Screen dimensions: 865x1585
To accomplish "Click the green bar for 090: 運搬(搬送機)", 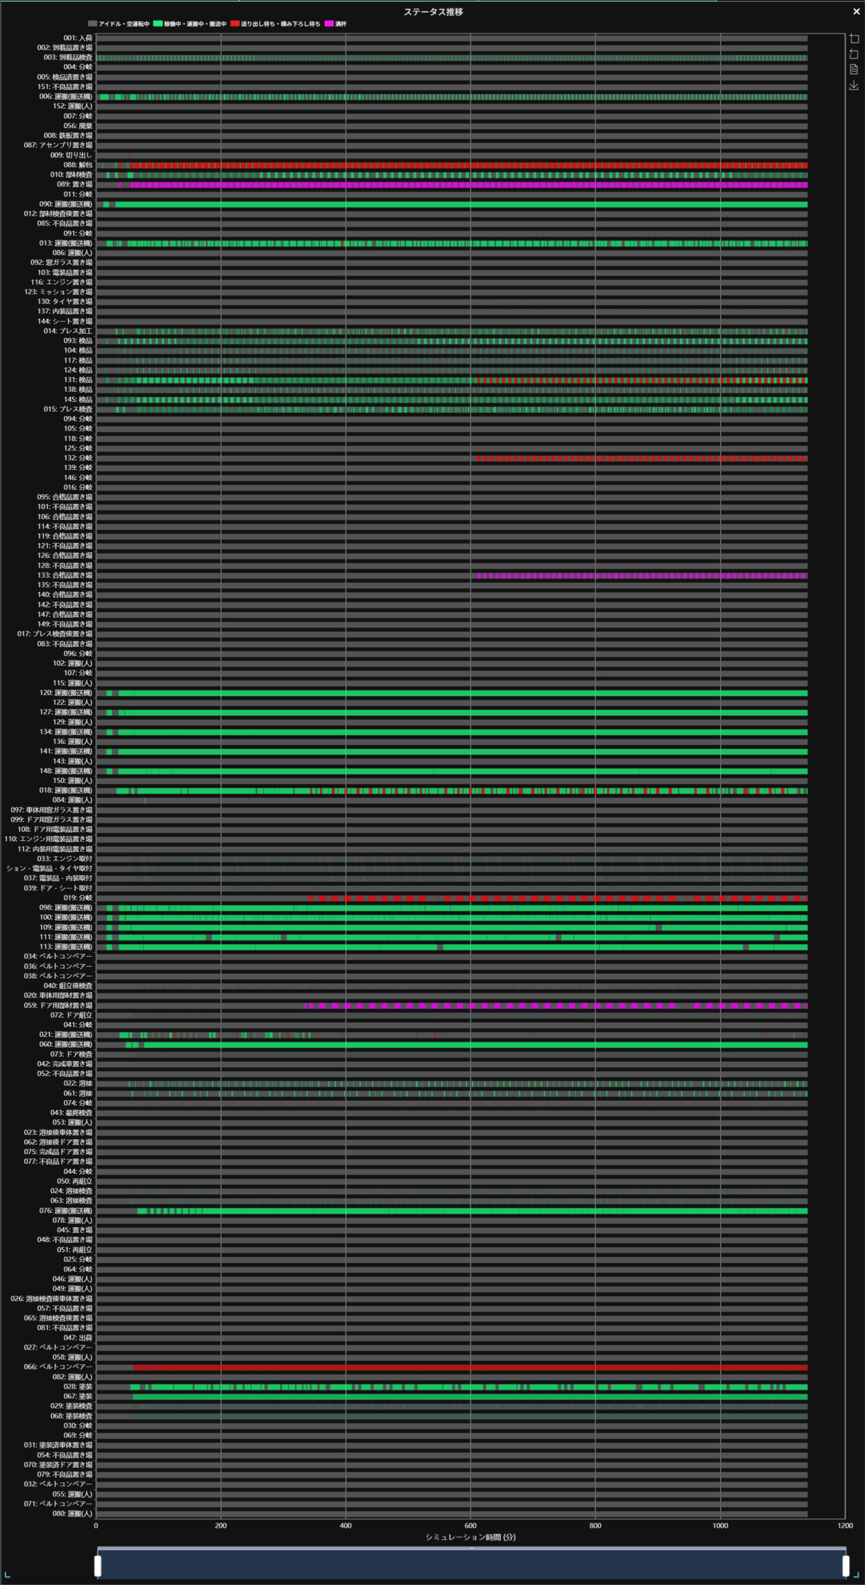I will pyautogui.click(x=470, y=204).
